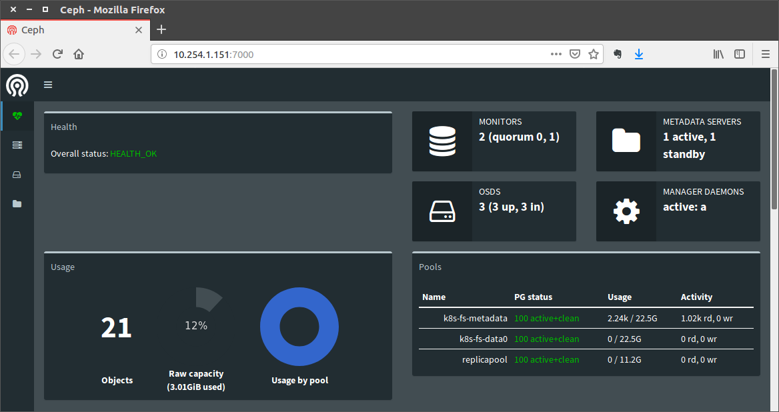Click the Evernote elephant extension icon
The image size is (779, 412).
click(618, 54)
